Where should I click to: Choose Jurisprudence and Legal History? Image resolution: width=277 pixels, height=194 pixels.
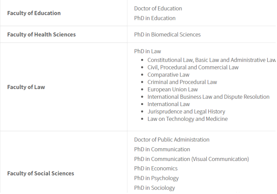click(186, 111)
